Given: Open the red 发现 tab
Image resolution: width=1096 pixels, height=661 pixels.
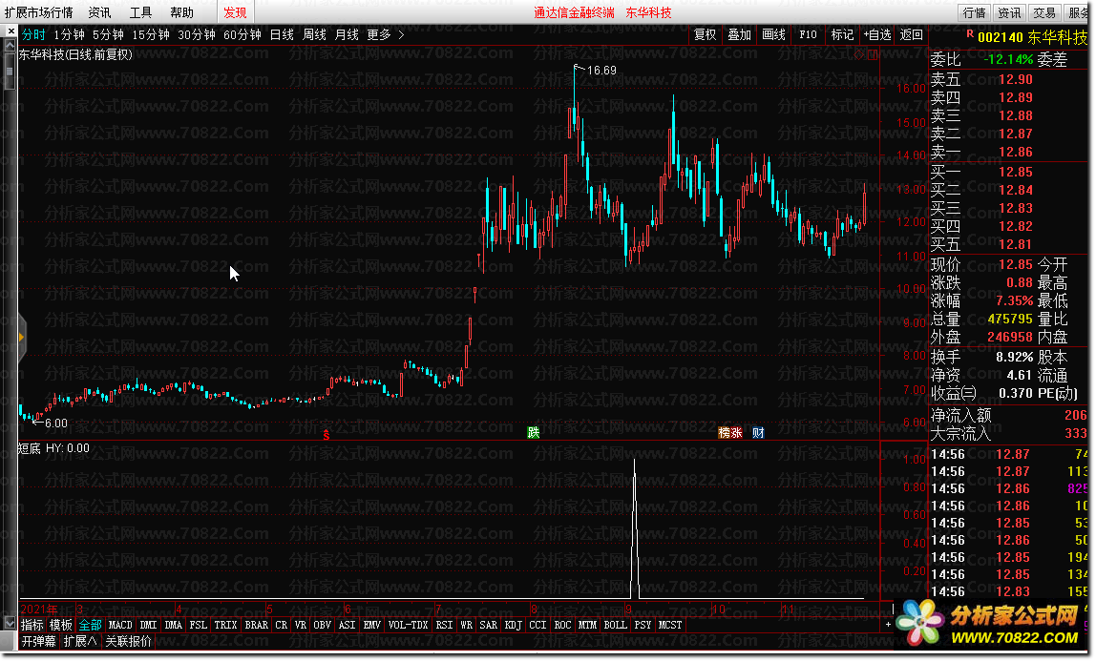Looking at the screenshot, I should [235, 12].
